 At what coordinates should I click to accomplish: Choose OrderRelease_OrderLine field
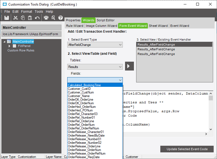[95, 146]
